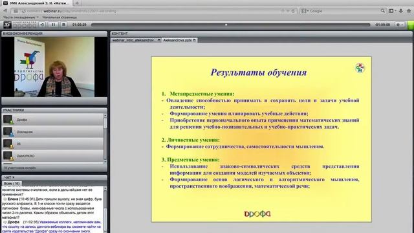Click the Дрофа logo at slide bottom
414x233 pixels.
click(x=257, y=214)
